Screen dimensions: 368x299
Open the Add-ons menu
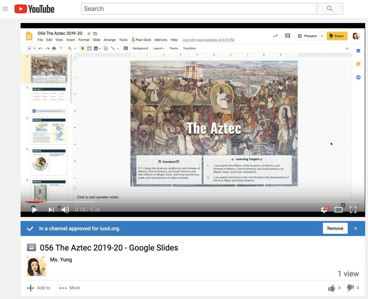[161, 40]
